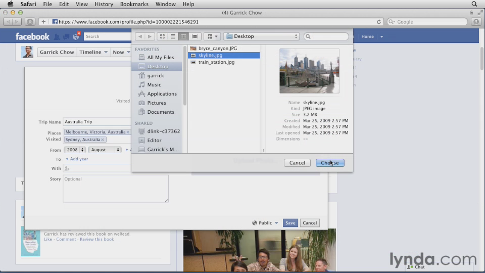The height and width of the screenshot is (273, 485).
Task: Open the August month selector
Action: tap(105, 150)
